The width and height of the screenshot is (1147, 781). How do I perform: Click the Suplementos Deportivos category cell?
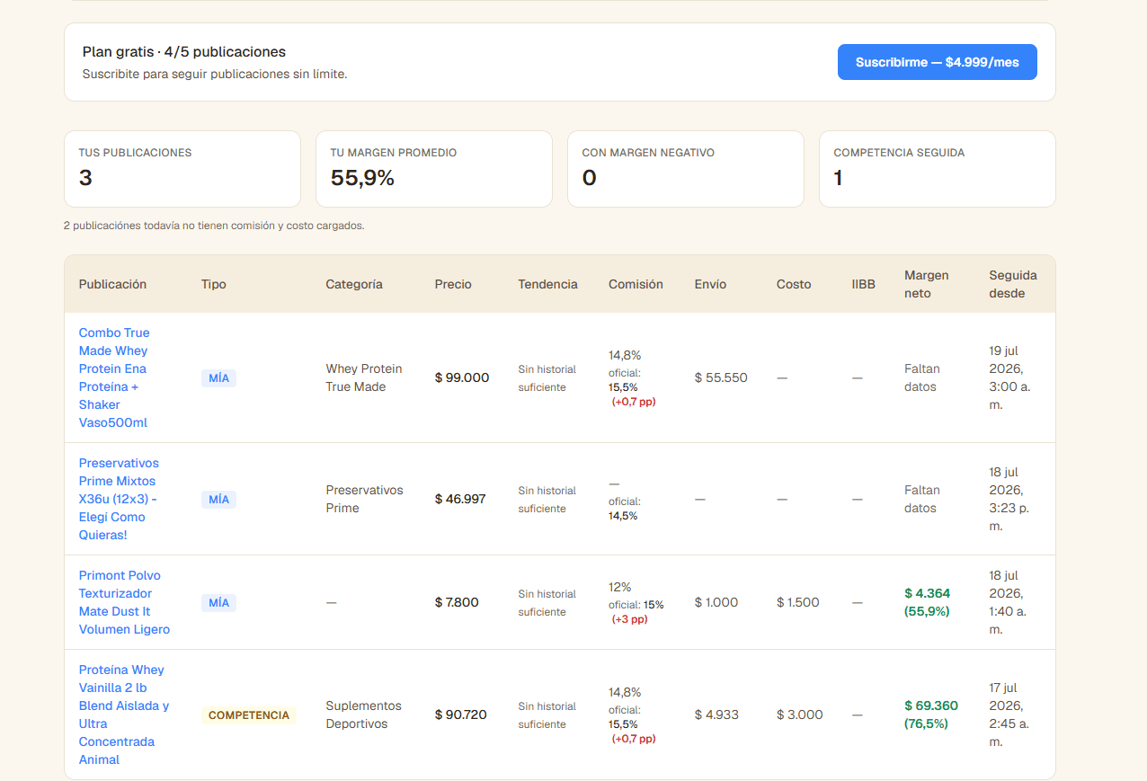pyautogui.click(x=363, y=714)
